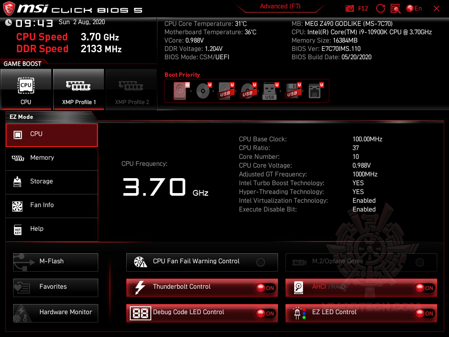Switch to Advanced mode via F7 tab
This screenshot has width=449, height=337.
click(x=280, y=6)
